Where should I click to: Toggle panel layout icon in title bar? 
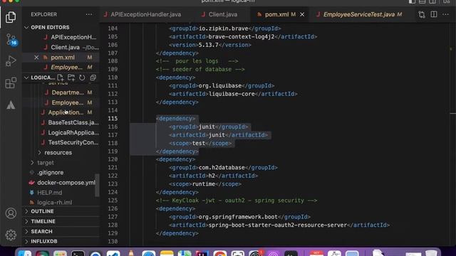[x=423, y=1]
